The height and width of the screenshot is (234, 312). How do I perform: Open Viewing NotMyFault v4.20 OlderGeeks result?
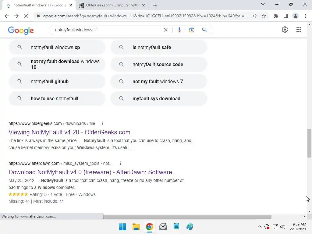coord(69,132)
